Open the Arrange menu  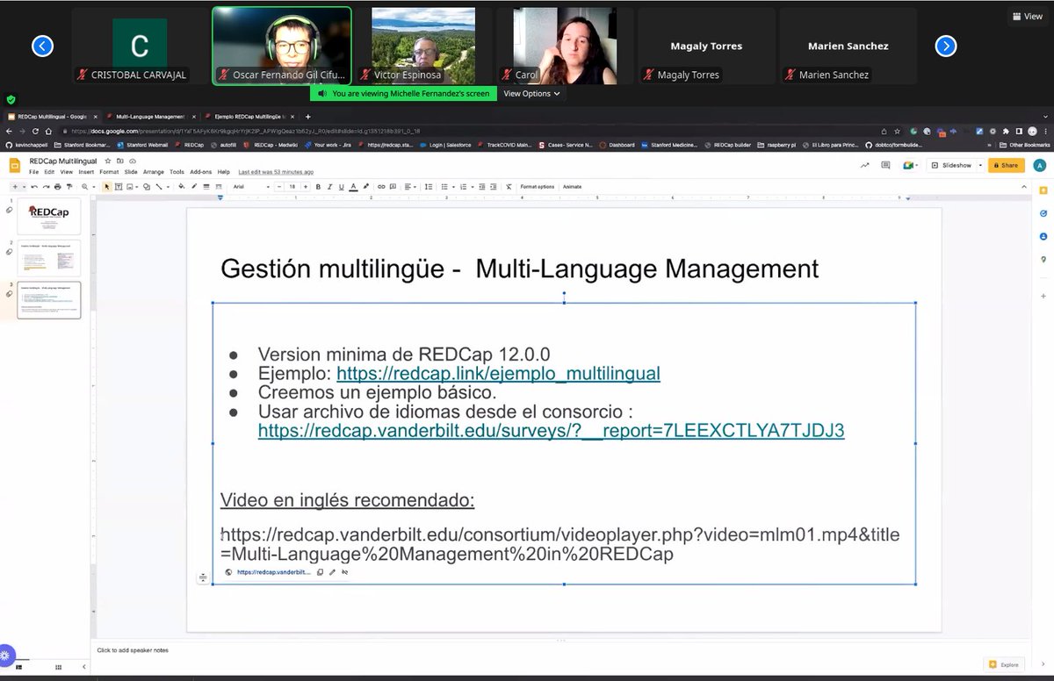154,172
